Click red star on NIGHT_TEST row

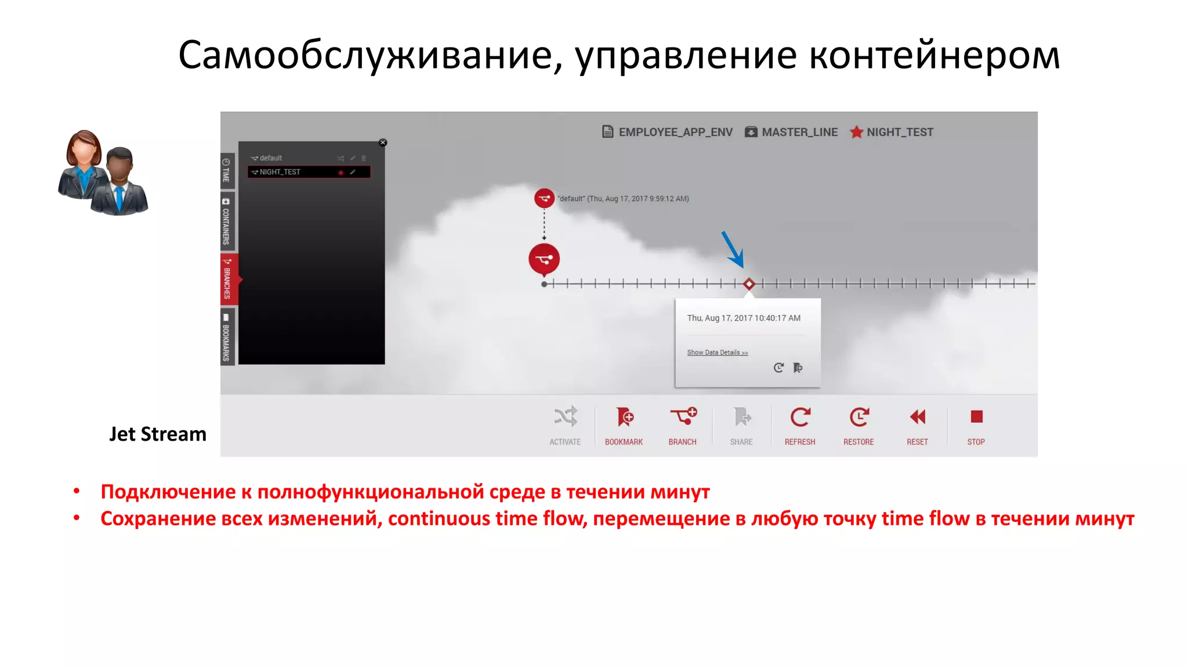341,172
